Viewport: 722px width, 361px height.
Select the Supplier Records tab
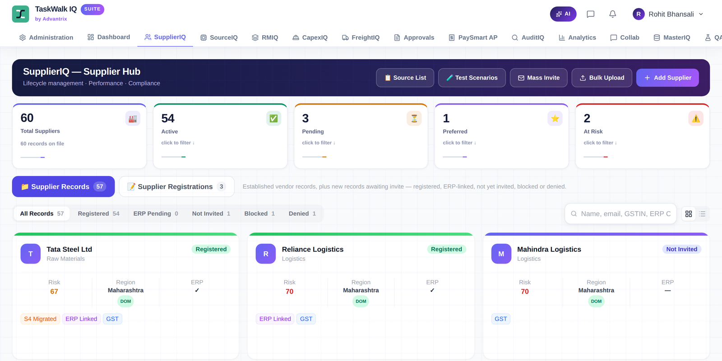coord(63,186)
